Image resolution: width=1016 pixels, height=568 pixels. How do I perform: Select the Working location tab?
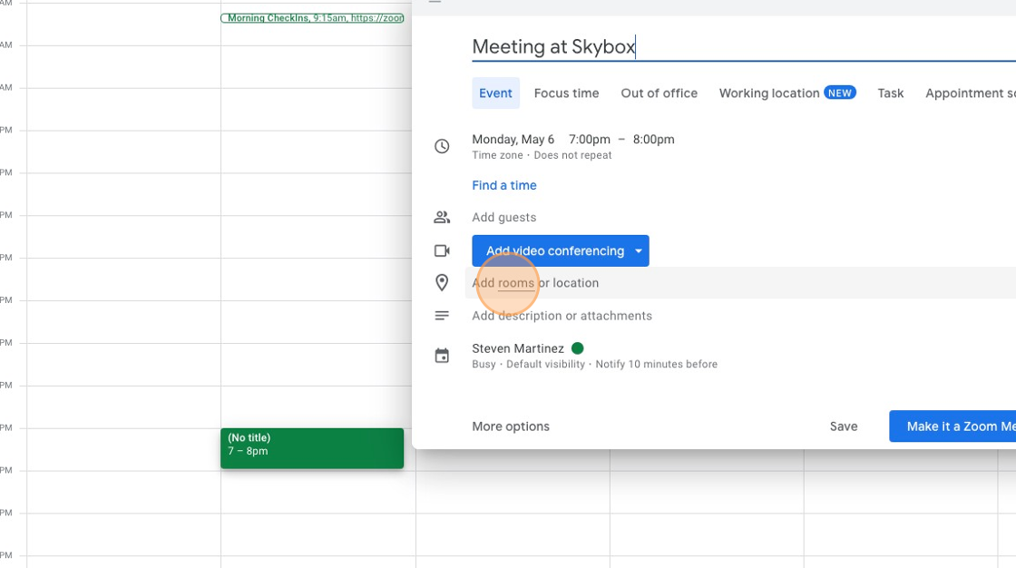coord(787,93)
